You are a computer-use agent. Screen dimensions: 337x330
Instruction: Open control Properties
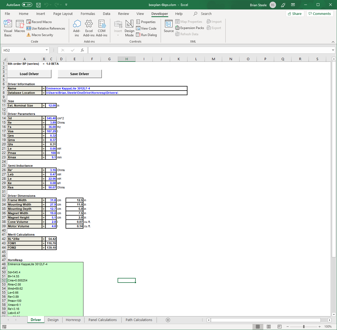click(146, 22)
